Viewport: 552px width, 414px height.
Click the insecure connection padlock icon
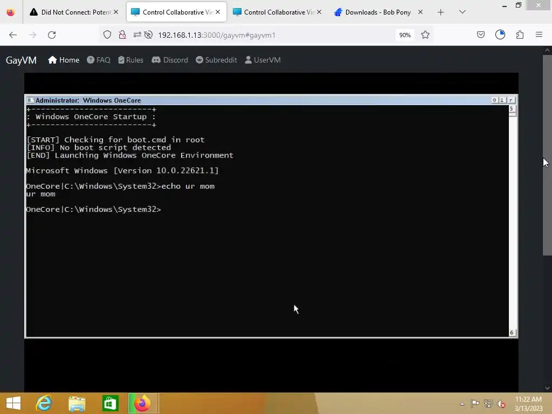(122, 35)
